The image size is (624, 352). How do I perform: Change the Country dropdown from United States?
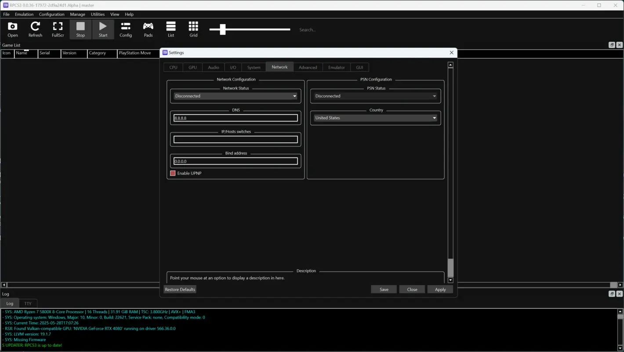(375, 117)
